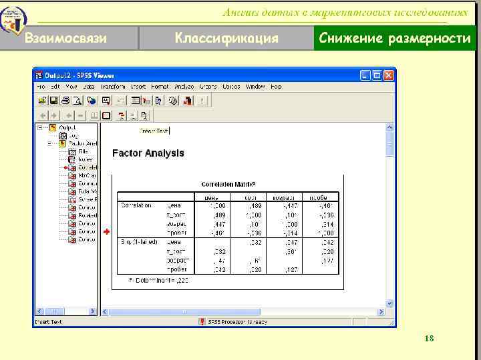
Task: Click the Insert Text field in output
Action: pos(154,131)
